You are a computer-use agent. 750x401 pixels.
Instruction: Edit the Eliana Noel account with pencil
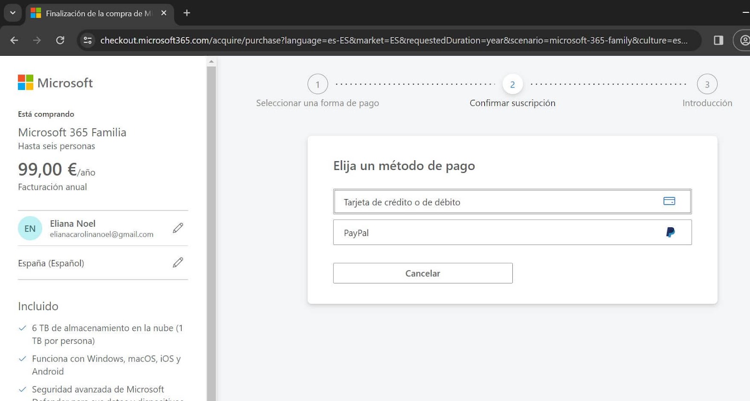coord(178,228)
